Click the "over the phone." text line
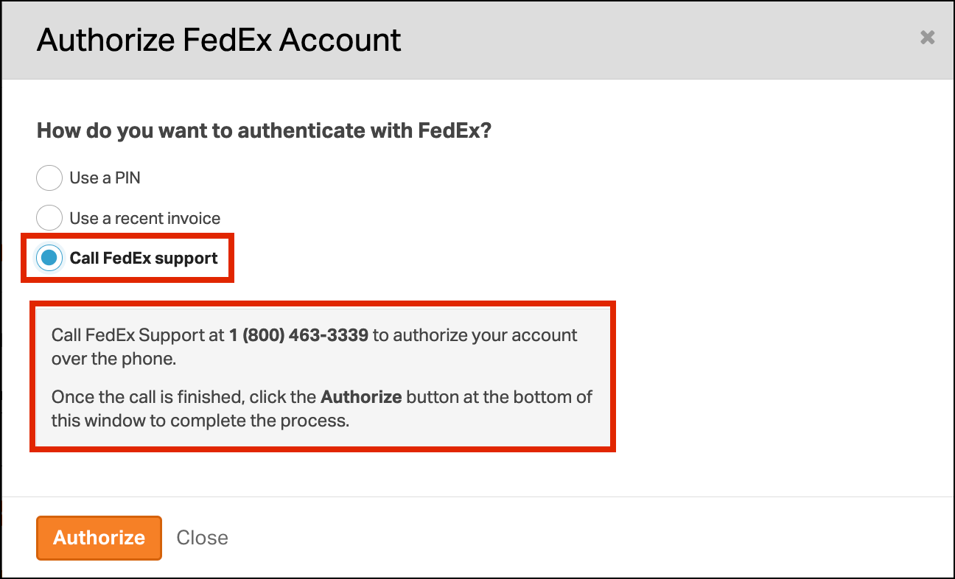 [x=114, y=359]
